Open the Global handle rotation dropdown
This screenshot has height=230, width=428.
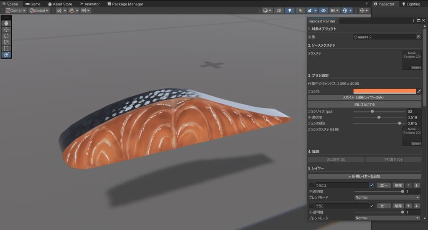tap(39, 10)
